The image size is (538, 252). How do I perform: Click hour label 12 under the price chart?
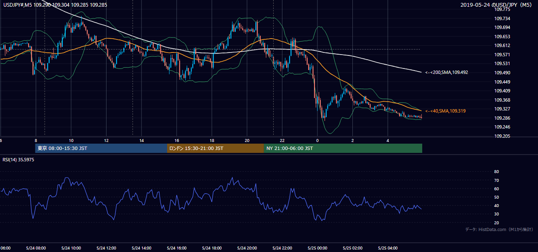click(x=107, y=140)
